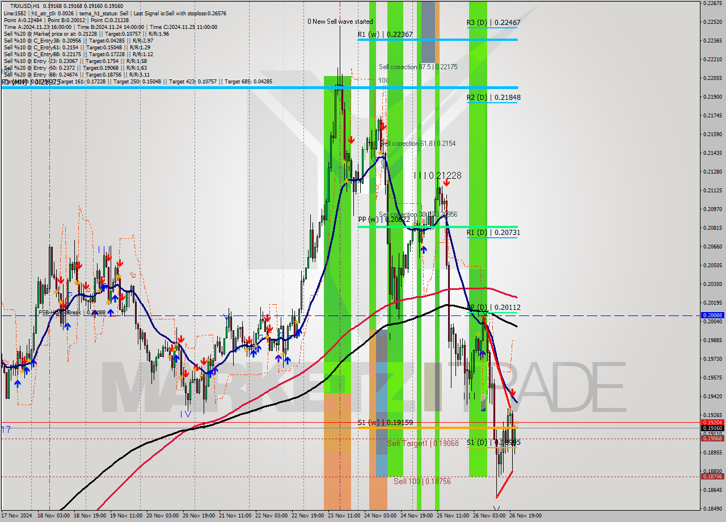Click the 0.22675 value on price scale
726x522 pixels.
(712, 3)
